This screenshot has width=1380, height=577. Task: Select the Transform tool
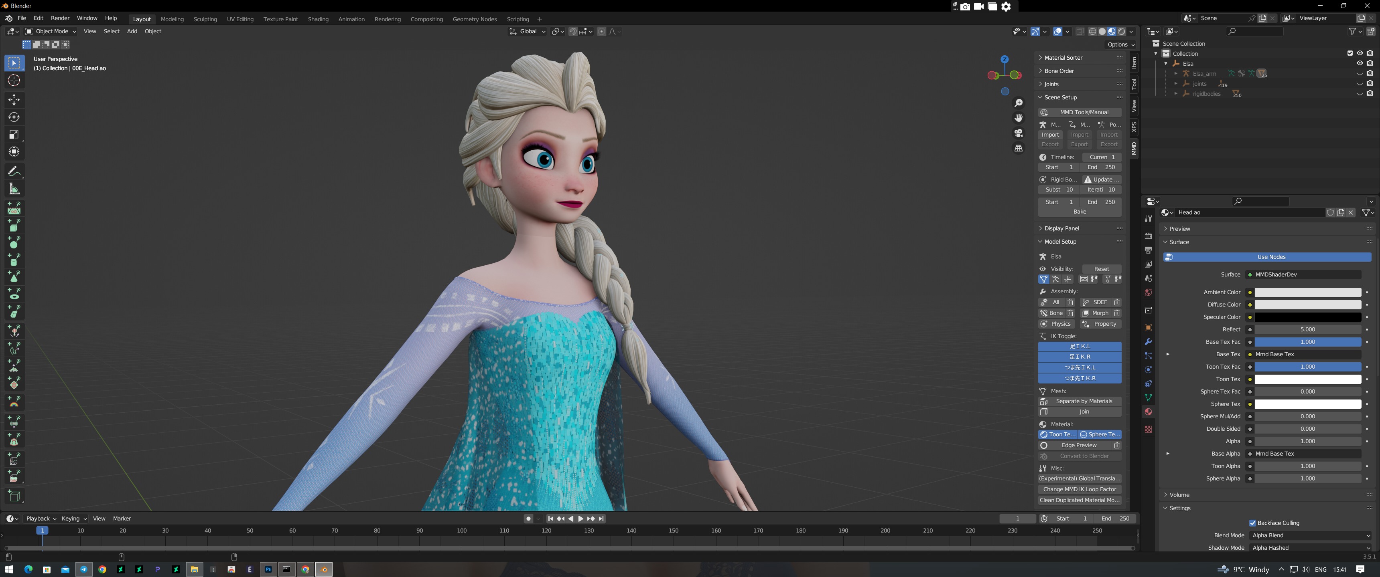pyautogui.click(x=14, y=152)
